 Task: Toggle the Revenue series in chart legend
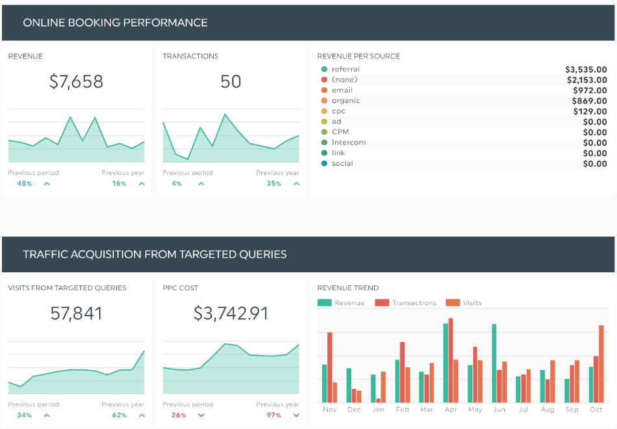[x=341, y=303]
